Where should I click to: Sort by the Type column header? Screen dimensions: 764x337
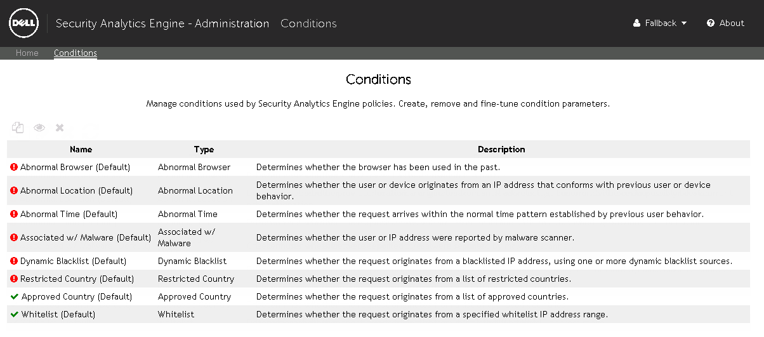point(204,149)
